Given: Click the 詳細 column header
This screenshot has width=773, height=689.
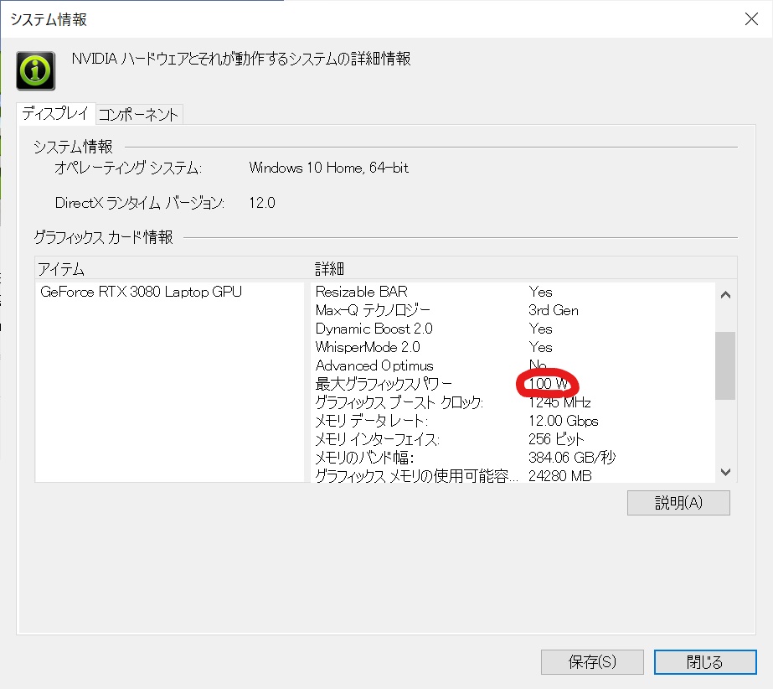Looking at the screenshot, I should pos(329,269).
